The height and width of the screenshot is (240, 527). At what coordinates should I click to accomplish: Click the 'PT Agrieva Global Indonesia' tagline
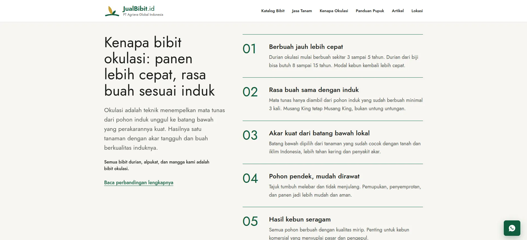[x=143, y=15]
